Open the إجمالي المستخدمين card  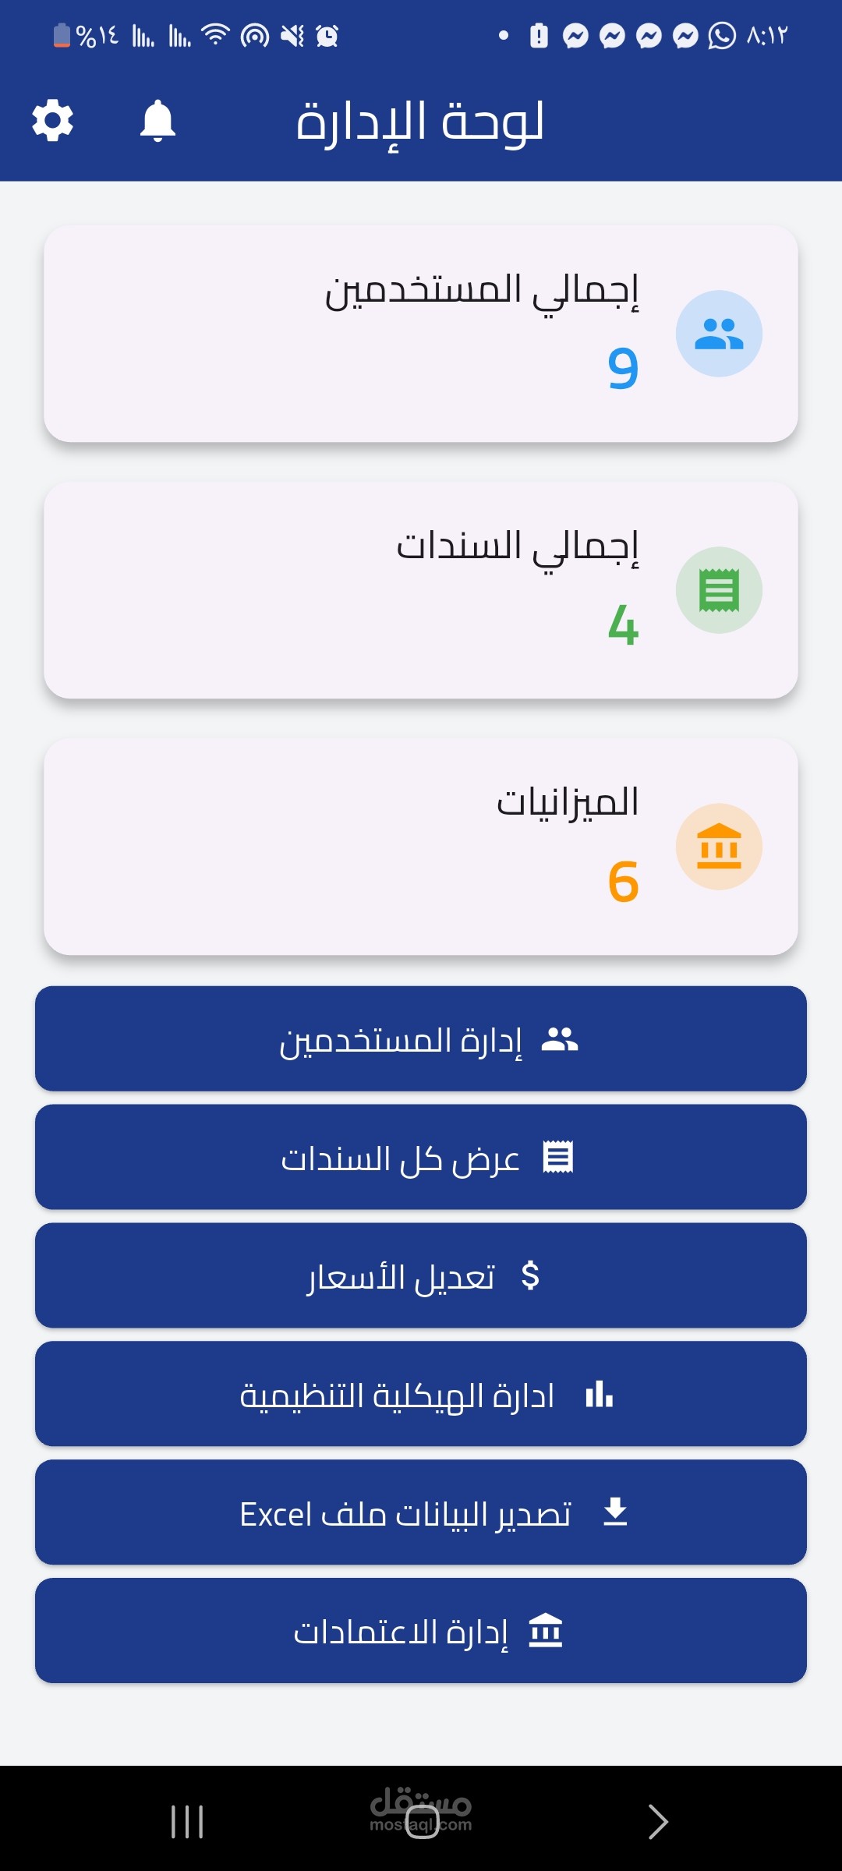421,334
